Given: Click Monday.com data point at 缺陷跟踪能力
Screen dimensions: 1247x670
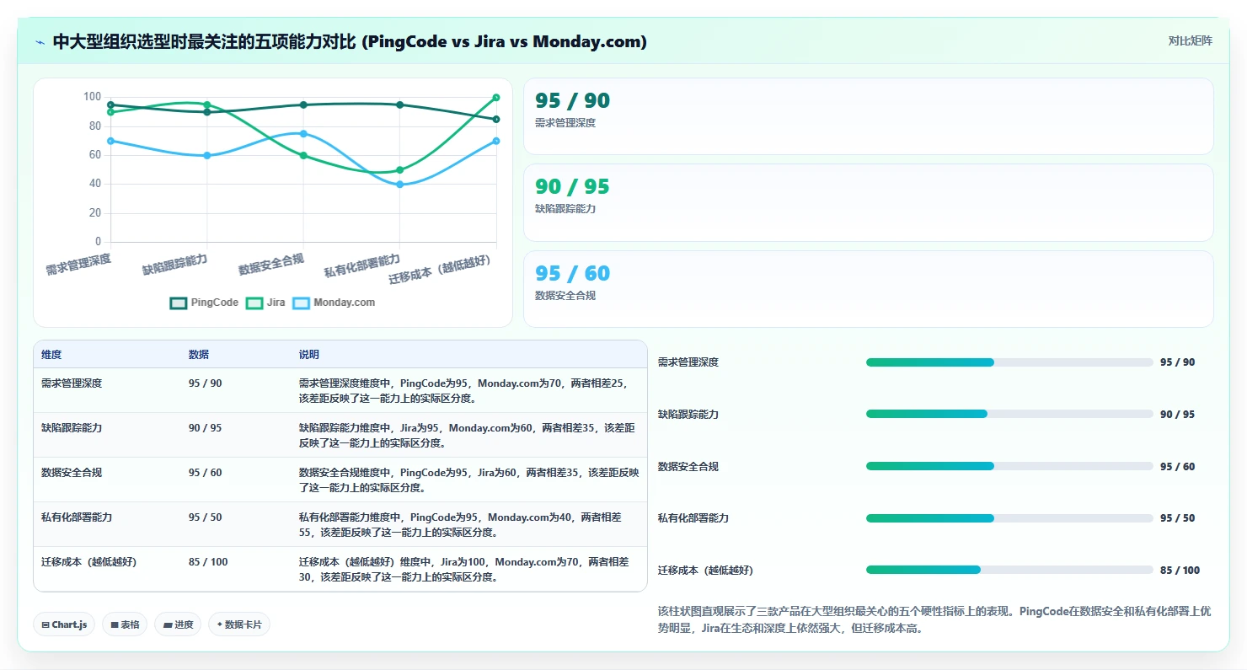Looking at the screenshot, I should [207, 155].
